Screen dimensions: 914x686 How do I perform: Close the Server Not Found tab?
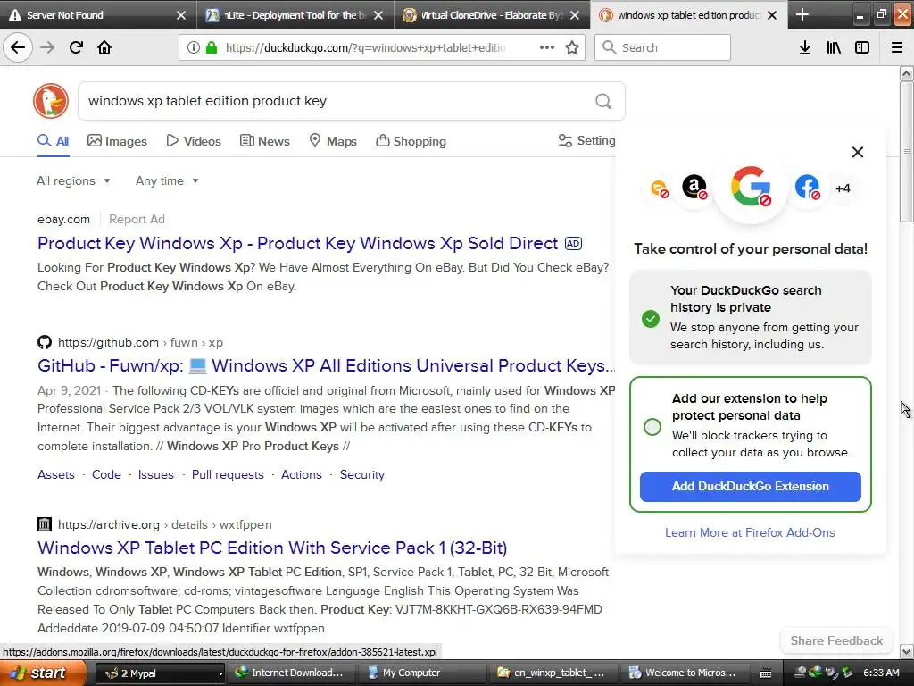(x=180, y=15)
